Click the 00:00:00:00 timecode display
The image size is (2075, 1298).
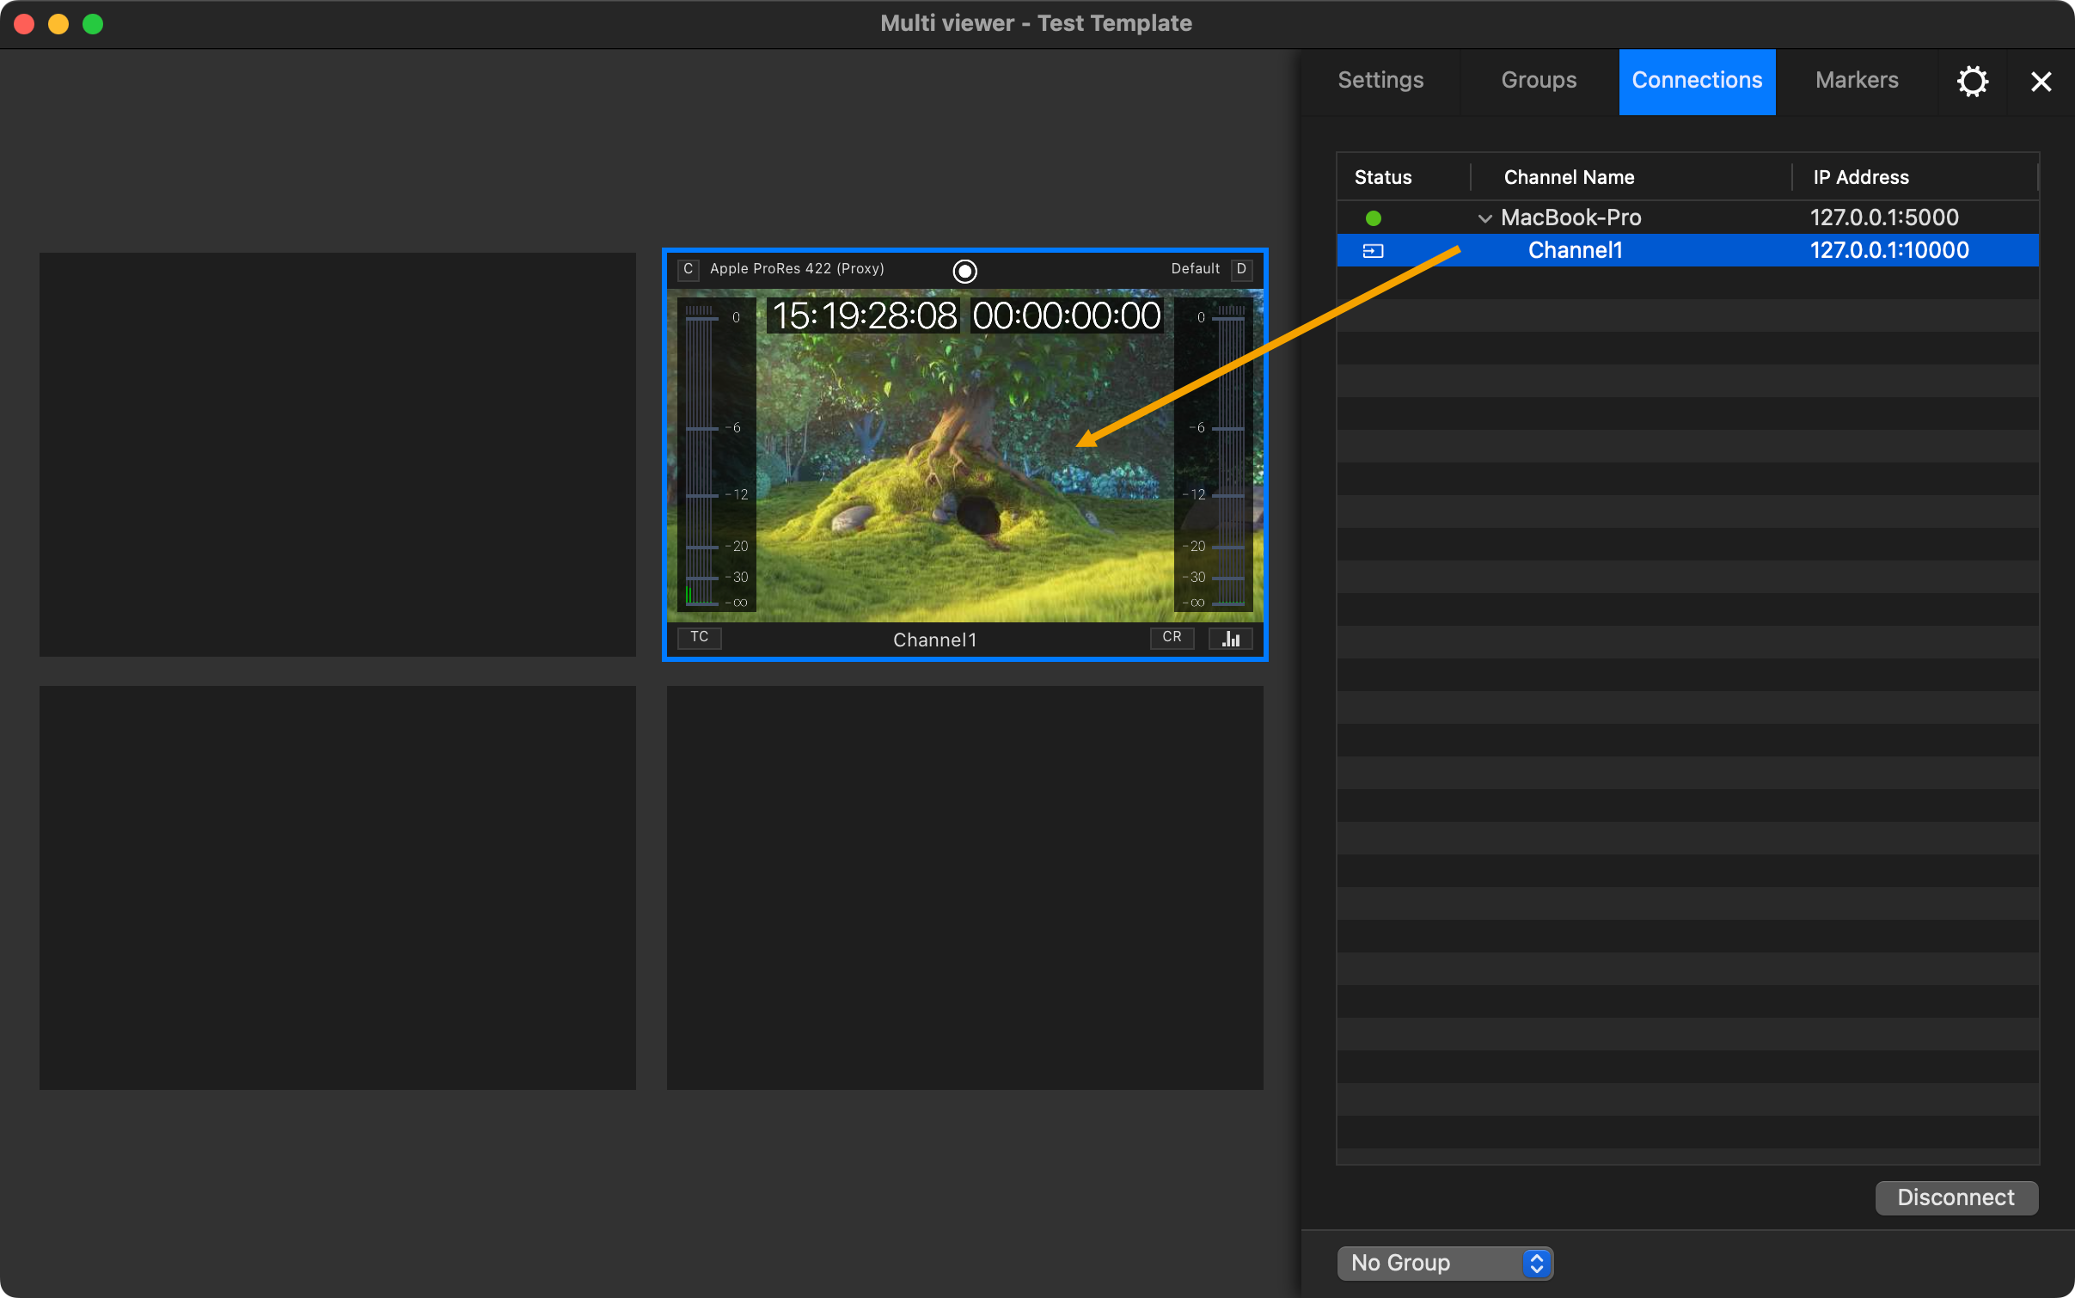(x=1067, y=315)
